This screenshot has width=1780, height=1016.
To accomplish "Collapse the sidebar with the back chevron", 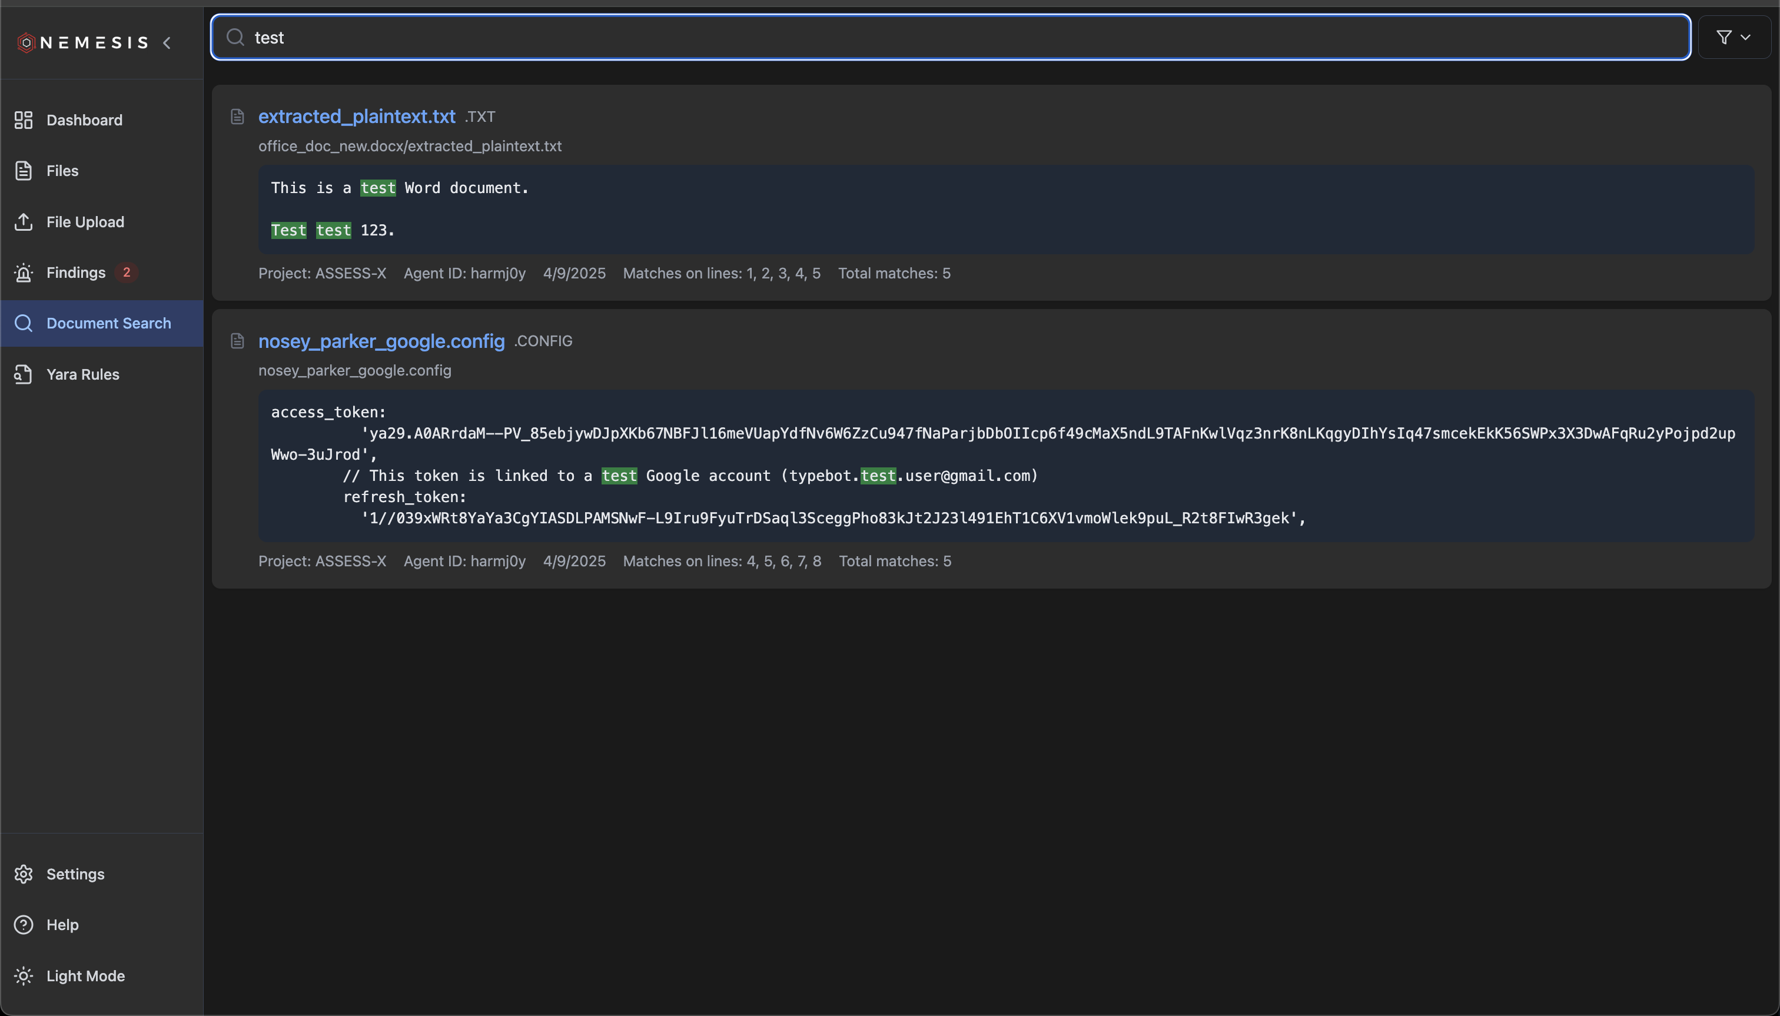I will click(x=168, y=42).
